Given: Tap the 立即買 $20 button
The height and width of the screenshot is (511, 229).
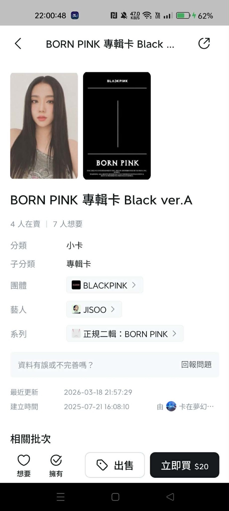Looking at the screenshot, I should [185, 465].
